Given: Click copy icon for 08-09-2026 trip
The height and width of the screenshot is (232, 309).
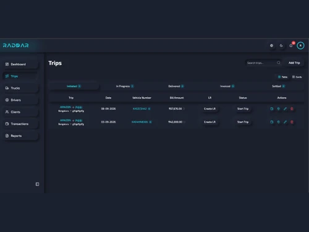Looking at the screenshot, I should tap(272, 109).
